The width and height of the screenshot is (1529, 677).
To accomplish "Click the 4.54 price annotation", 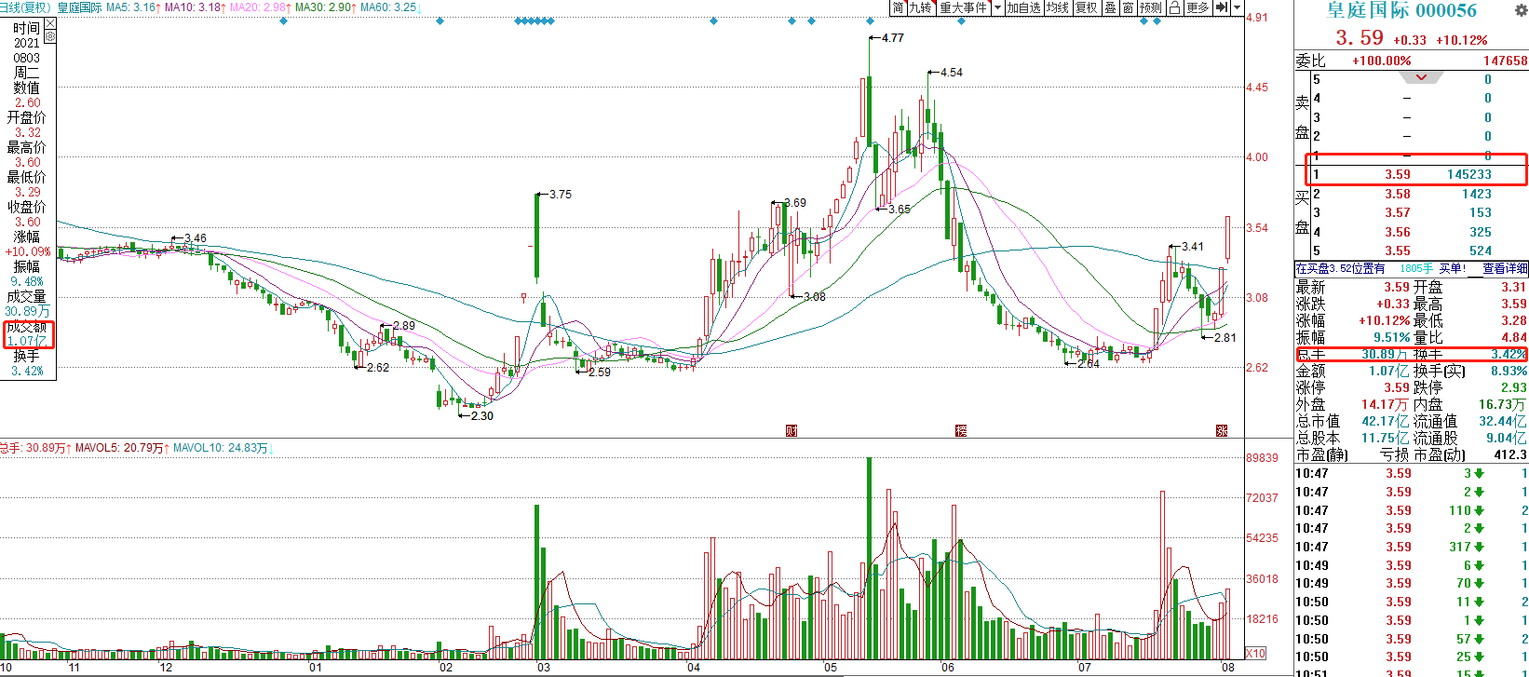I will [x=952, y=73].
